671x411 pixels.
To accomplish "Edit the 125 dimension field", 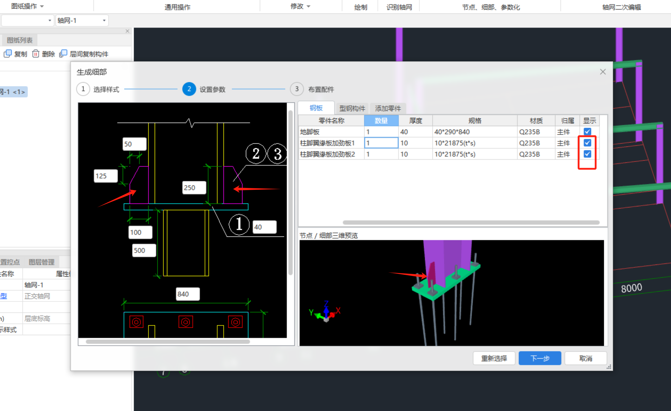I will click(x=106, y=176).
